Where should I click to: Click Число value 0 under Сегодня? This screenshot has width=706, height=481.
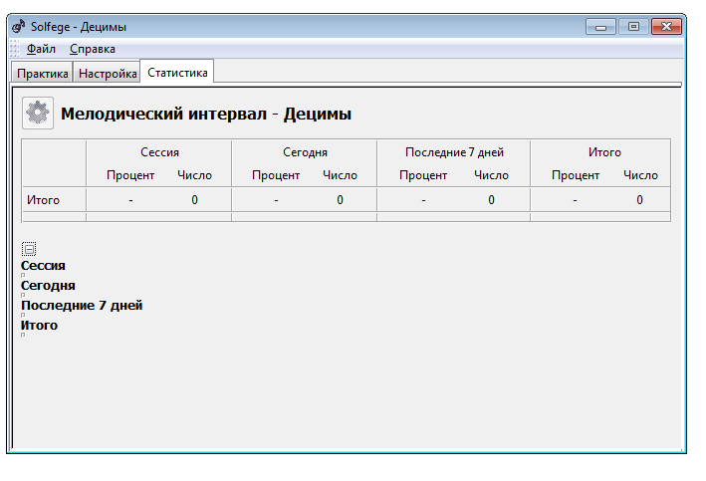click(x=340, y=199)
